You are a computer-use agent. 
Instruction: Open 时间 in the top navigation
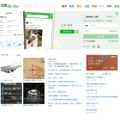(109, 6)
